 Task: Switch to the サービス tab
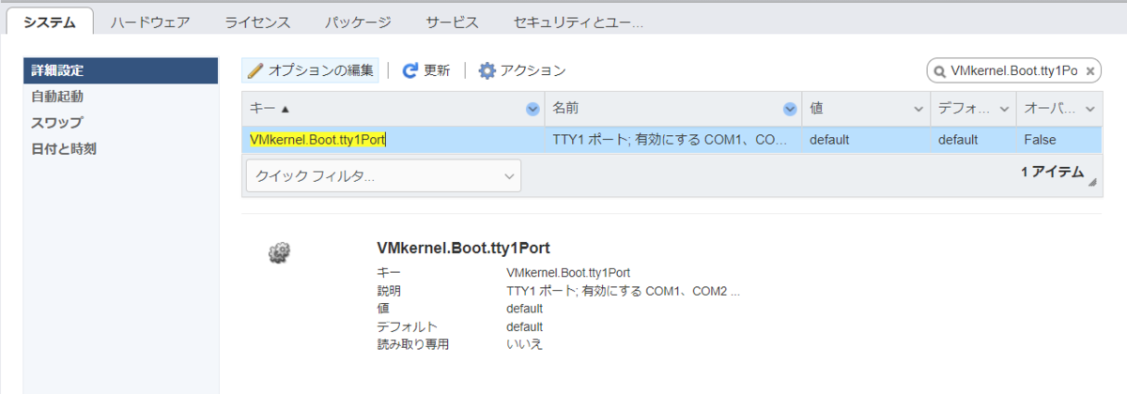pyautogui.click(x=452, y=22)
